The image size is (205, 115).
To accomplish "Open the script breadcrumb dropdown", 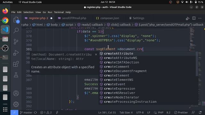I will pyautogui.click(x=68, y=25).
